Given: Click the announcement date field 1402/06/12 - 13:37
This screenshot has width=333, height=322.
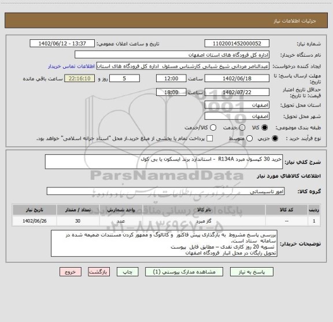Looking at the screenshot, I should (62, 43).
